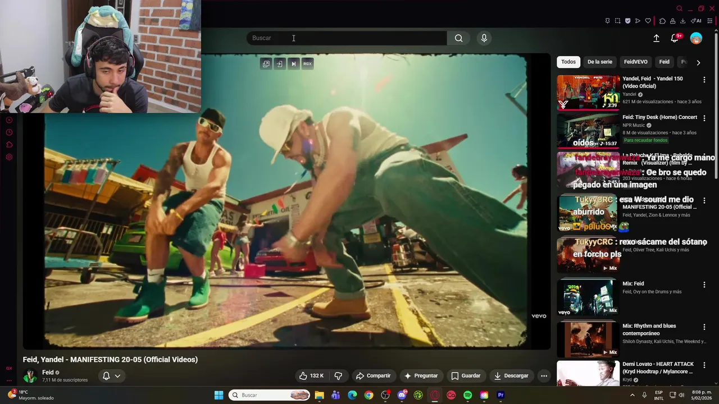Open options for Demi Lovato video
719x404 pixels.
704,365
